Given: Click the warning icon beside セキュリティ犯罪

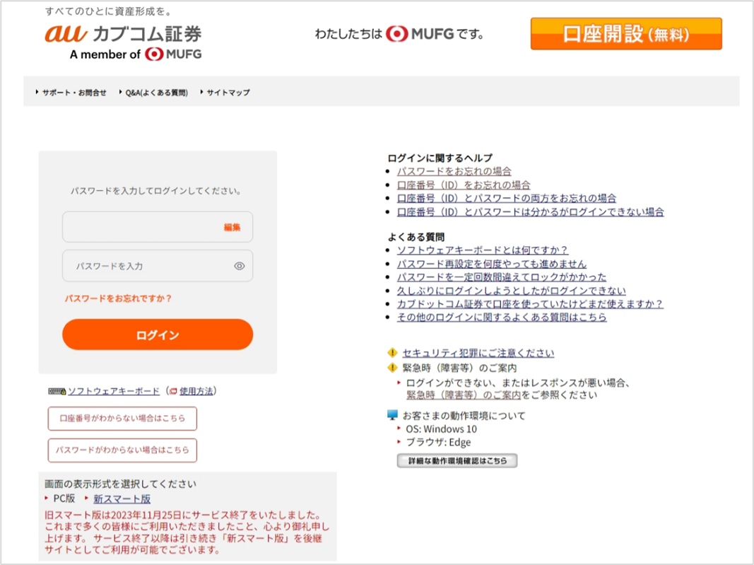Looking at the screenshot, I should click(x=392, y=353).
